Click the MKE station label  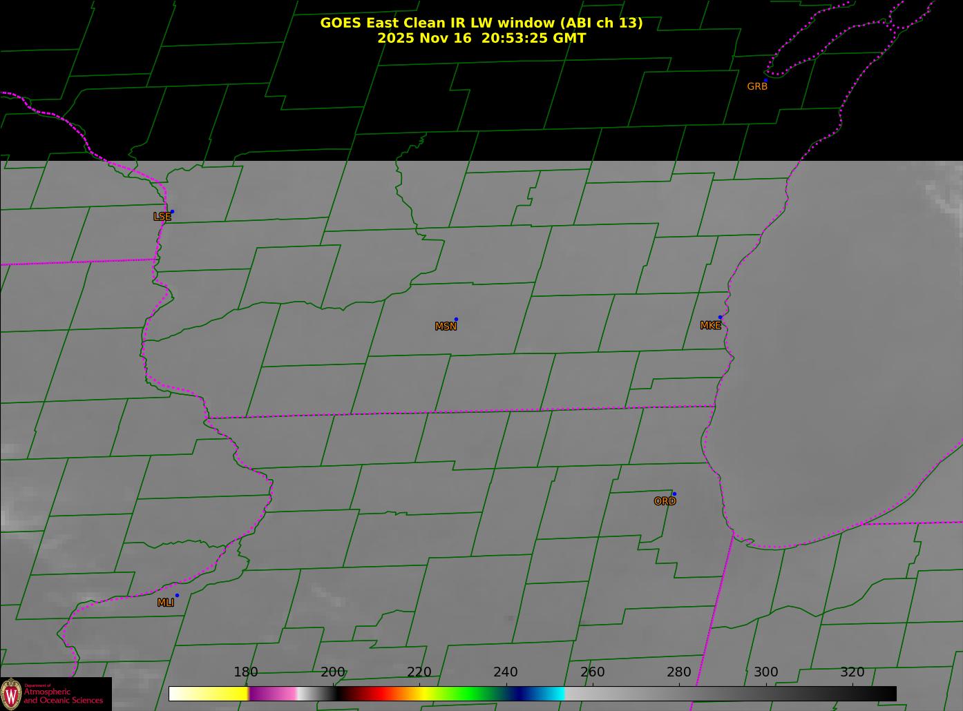710,326
